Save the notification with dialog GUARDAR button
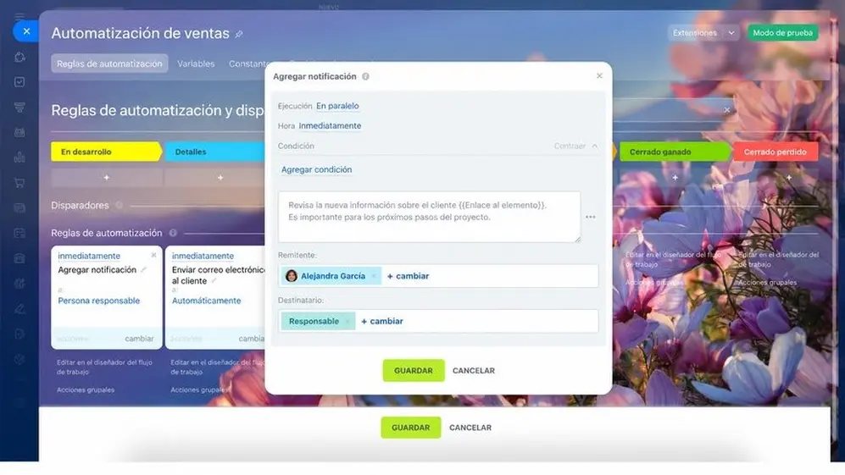 414,371
